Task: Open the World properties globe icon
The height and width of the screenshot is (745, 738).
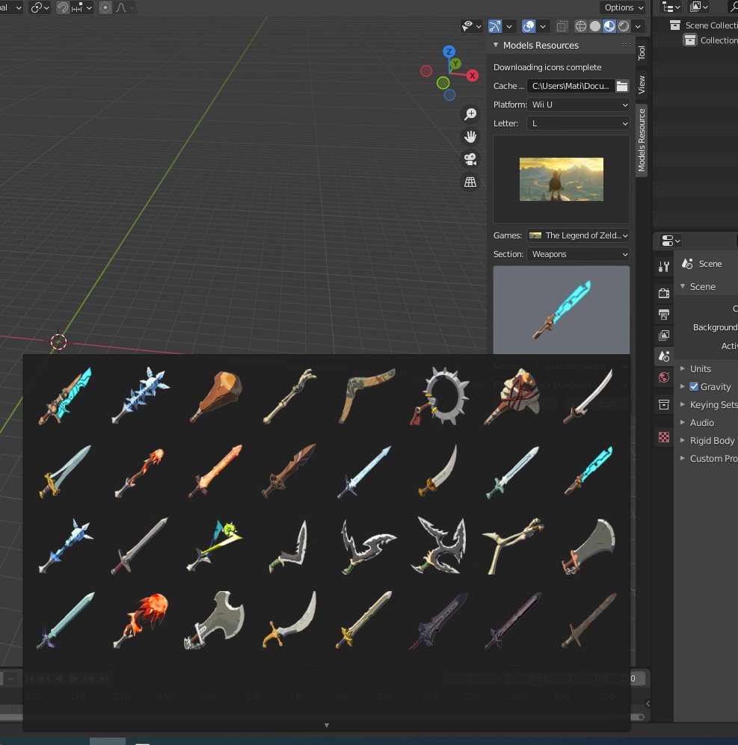Action: pos(664,377)
